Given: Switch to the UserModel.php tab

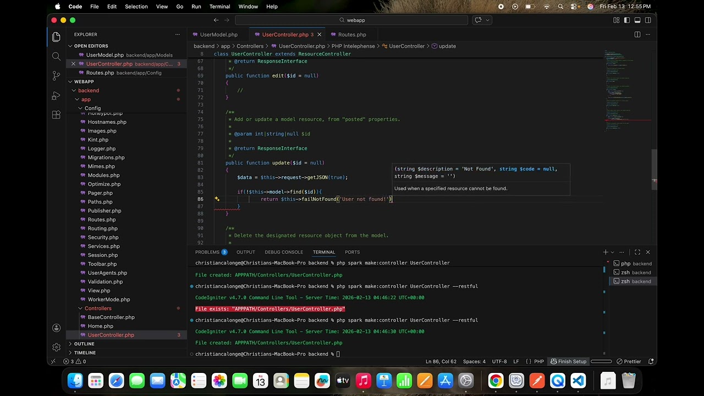Looking at the screenshot, I should (218, 35).
